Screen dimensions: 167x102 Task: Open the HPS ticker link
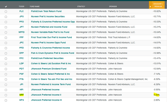click(x=21, y=100)
